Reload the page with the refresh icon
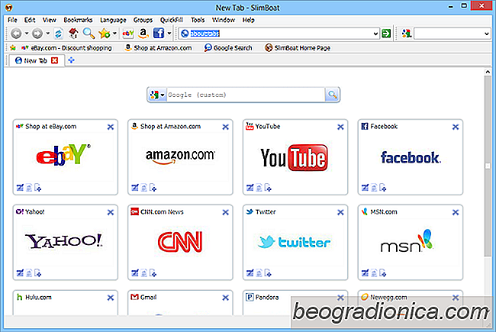The image size is (496, 332). (x=58, y=34)
